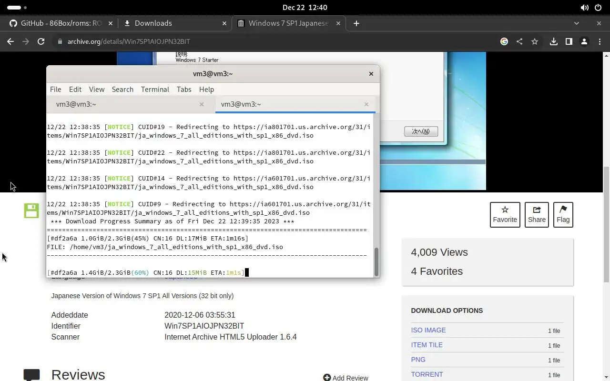Click the terminal vertical scrollbar
This screenshot has width=610, height=381.
coord(376,261)
